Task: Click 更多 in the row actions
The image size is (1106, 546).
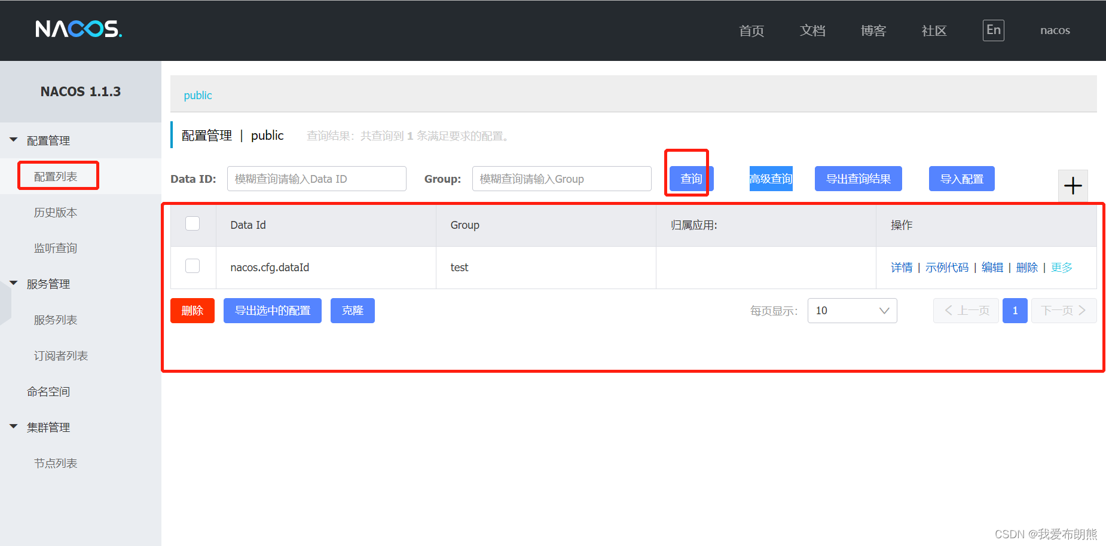Action: click(1062, 268)
